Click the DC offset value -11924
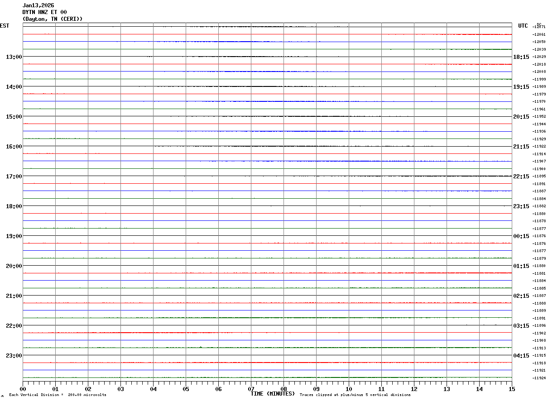The image size is (548, 401). tap(539, 378)
